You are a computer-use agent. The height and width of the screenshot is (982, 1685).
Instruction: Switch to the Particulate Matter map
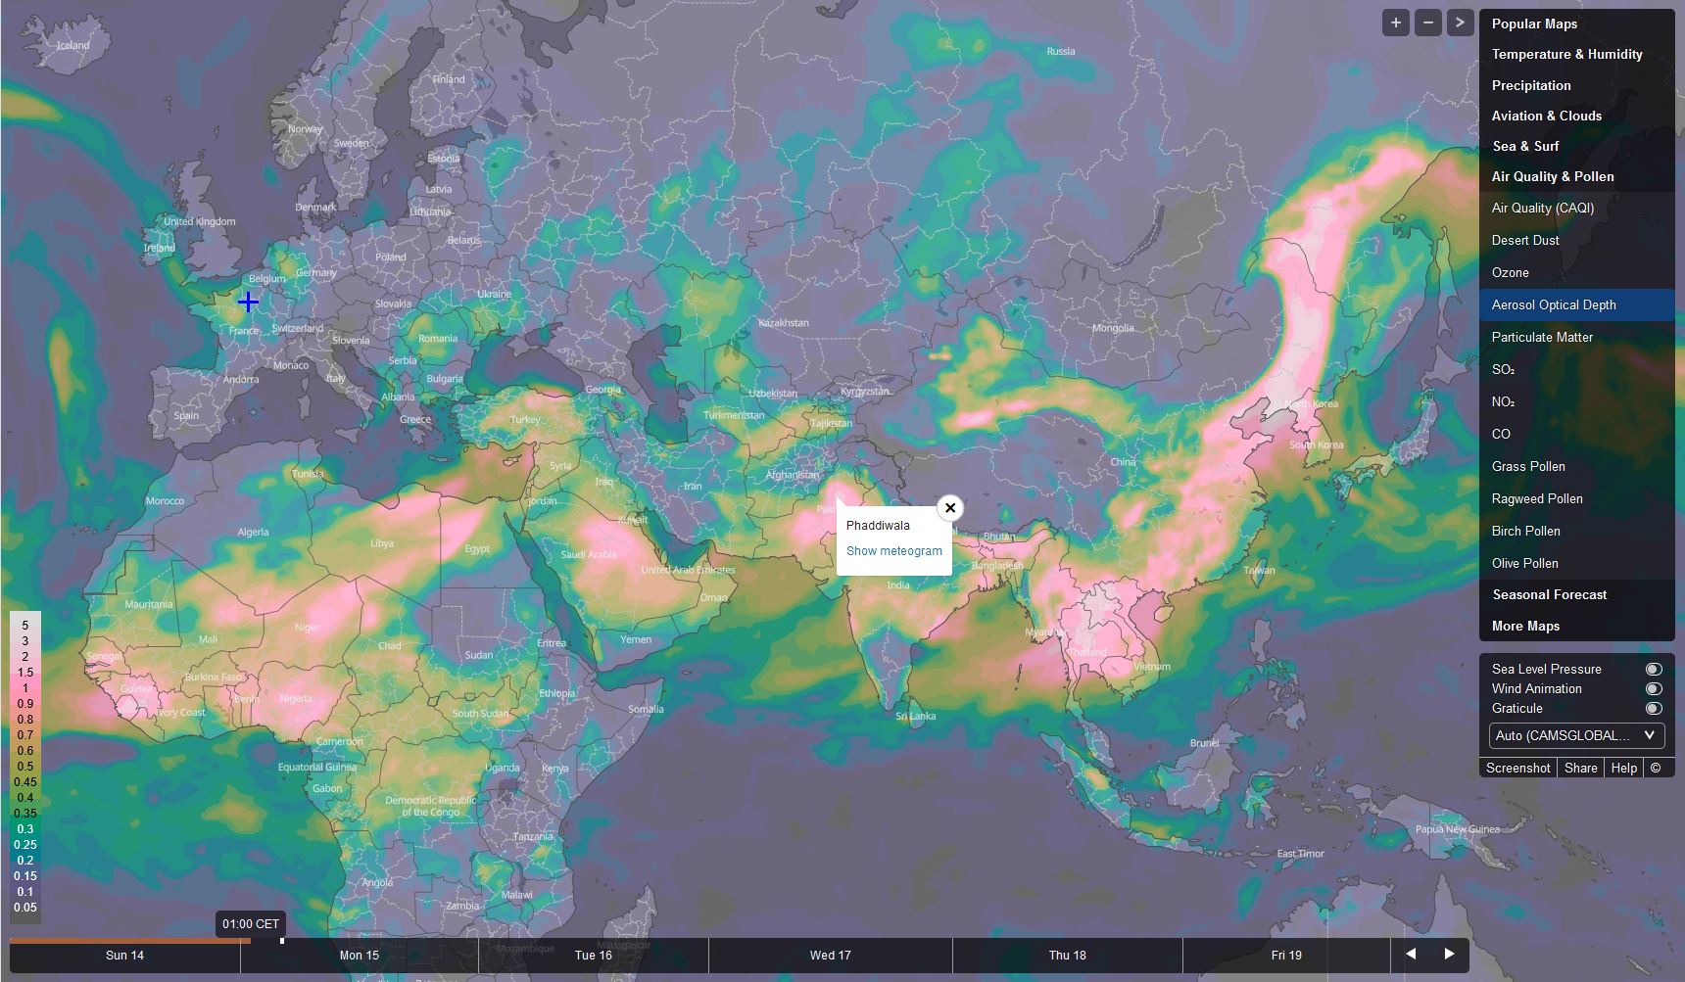(1542, 337)
